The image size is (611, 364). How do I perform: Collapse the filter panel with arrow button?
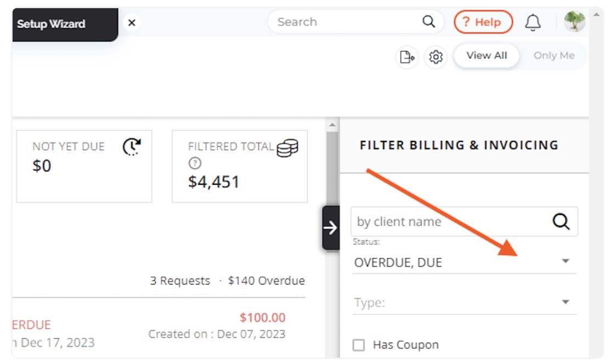330,228
